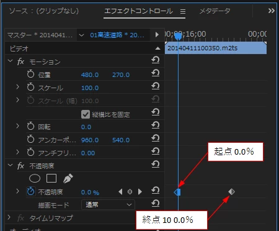The height and width of the screenshot is (231, 279).
Task: Expand the スケール parameter row
Action: tap(17, 87)
